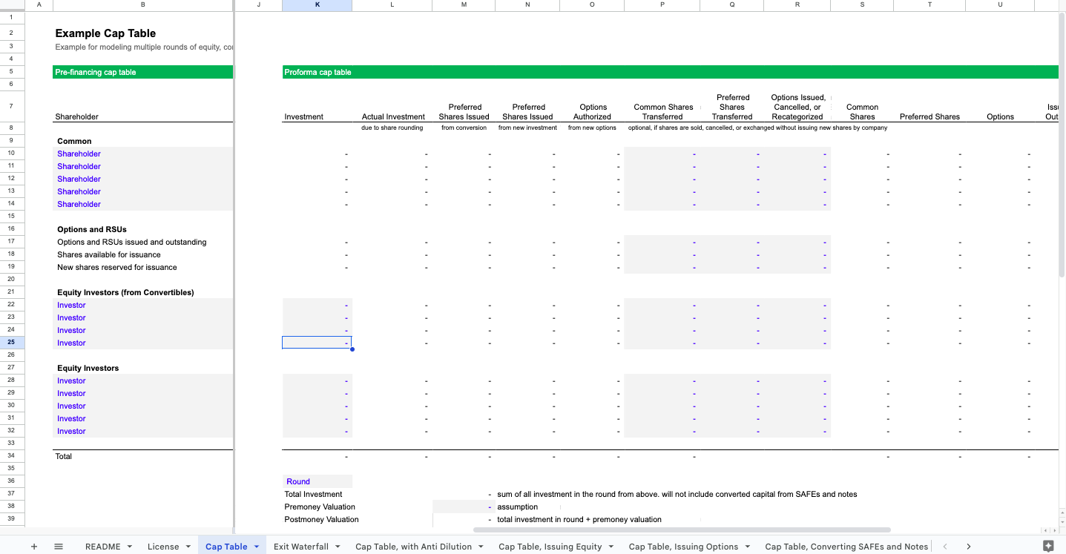Screen dimensions: 1066x554
Task: Click the 'due to share rounding' note
Action: tap(392, 128)
